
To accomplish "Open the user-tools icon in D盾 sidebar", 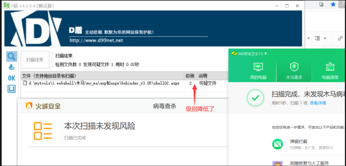I will point(12,67).
